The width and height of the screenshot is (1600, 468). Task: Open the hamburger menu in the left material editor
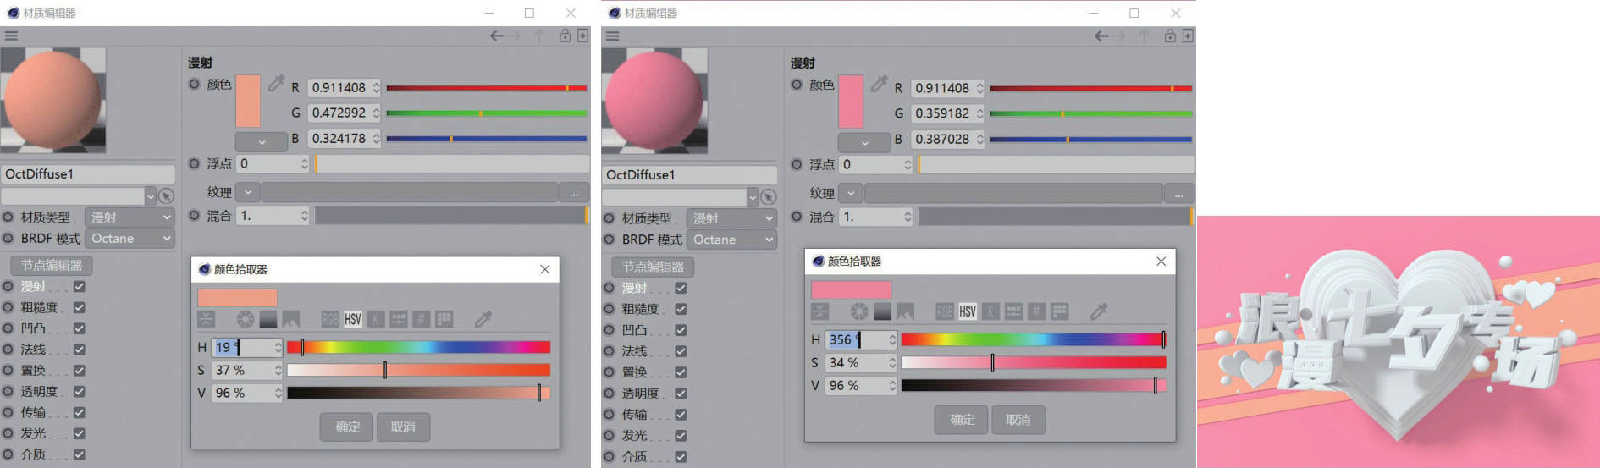pos(11,36)
